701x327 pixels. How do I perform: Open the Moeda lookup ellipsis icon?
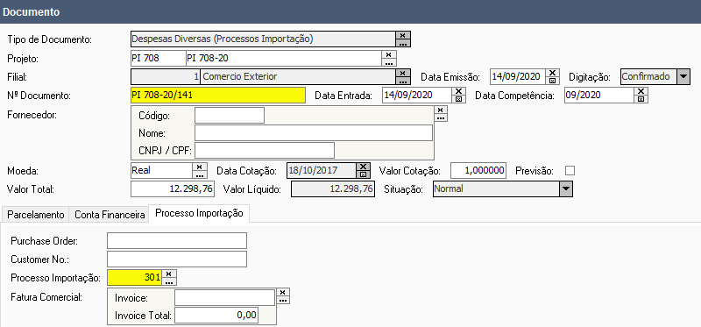click(x=199, y=174)
